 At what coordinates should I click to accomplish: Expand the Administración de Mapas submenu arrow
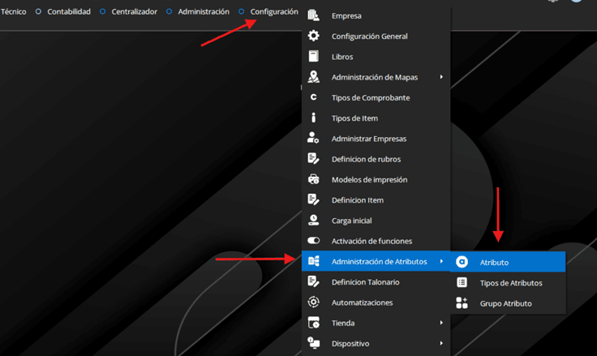point(441,77)
